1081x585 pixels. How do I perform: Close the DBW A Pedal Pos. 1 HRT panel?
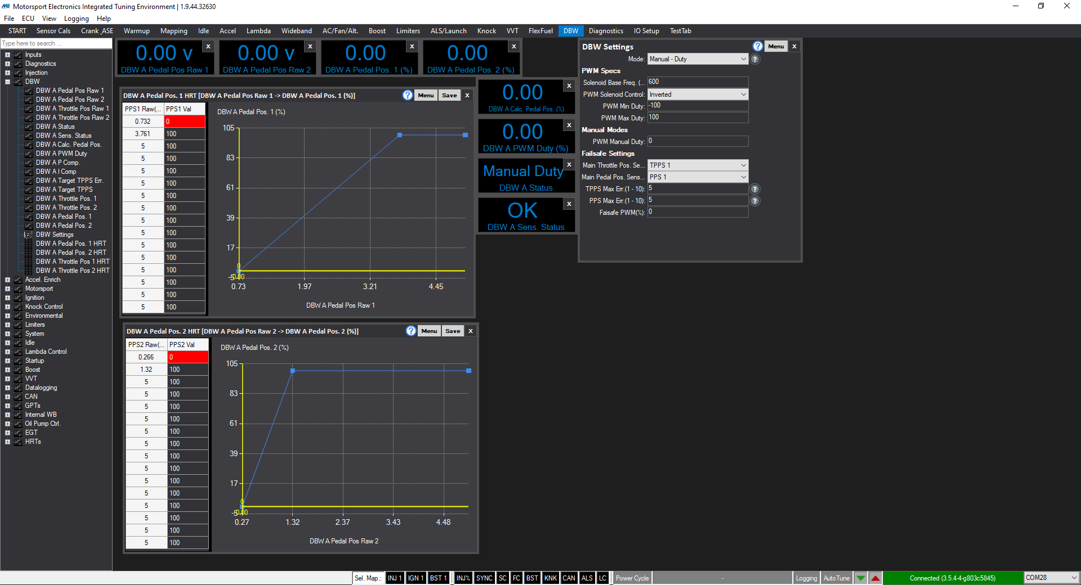pos(467,96)
